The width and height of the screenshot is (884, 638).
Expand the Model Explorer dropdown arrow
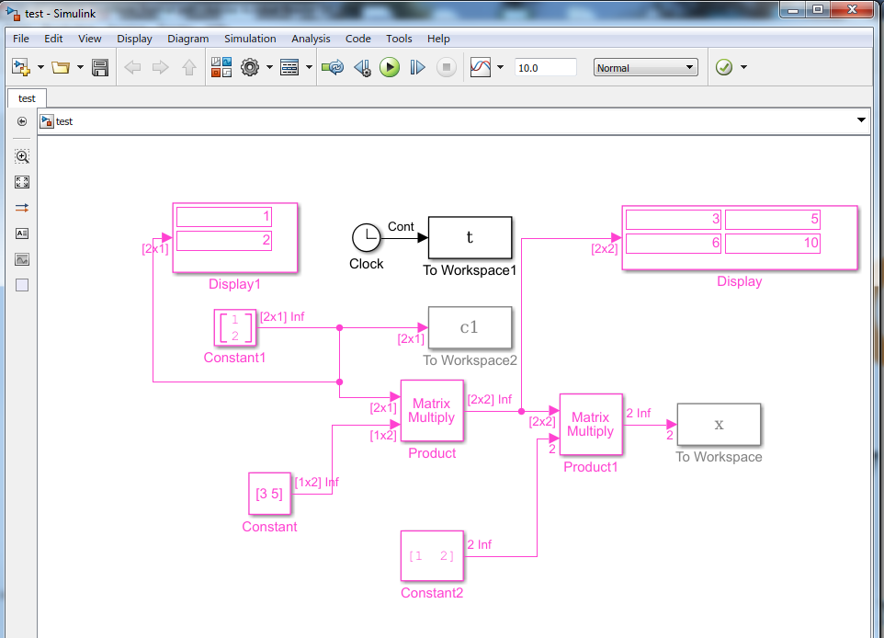[309, 68]
